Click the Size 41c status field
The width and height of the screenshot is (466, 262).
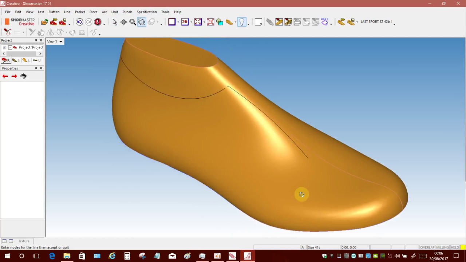click(323, 247)
